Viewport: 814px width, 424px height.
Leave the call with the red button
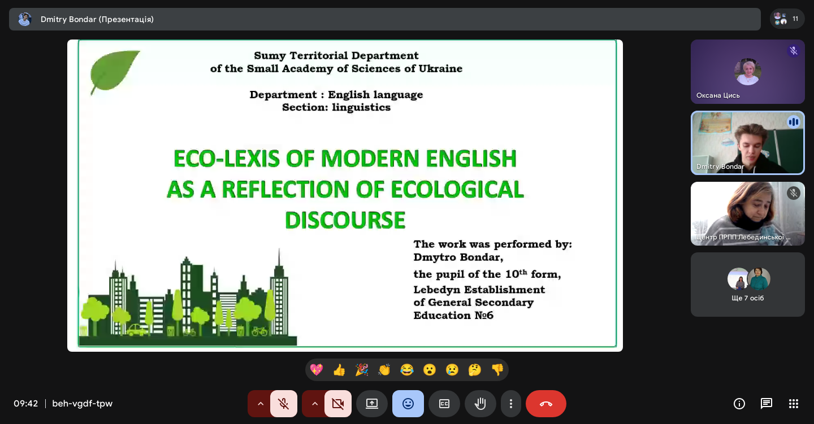pos(546,404)
